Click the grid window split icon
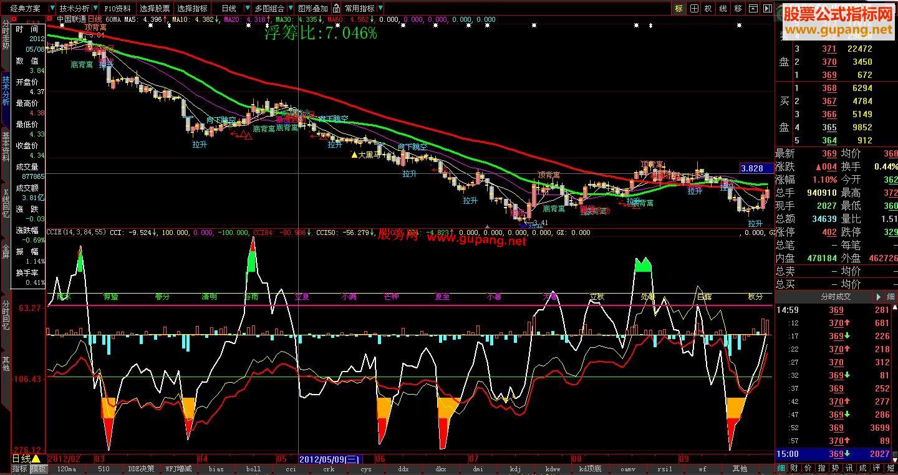Viewport: 898px width, 475px height. pos(693,9)
